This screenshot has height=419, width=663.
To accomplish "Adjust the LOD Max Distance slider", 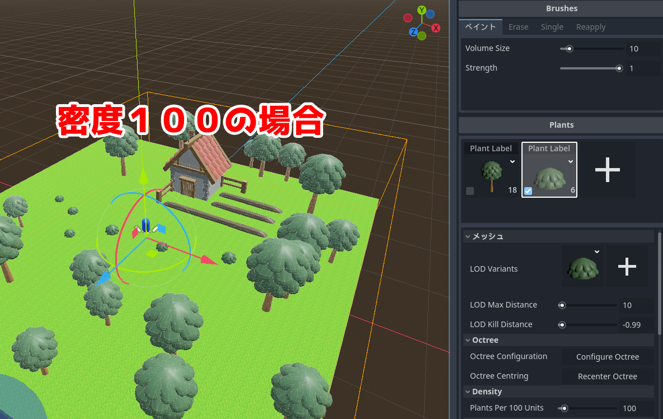I will coord(588,305).
